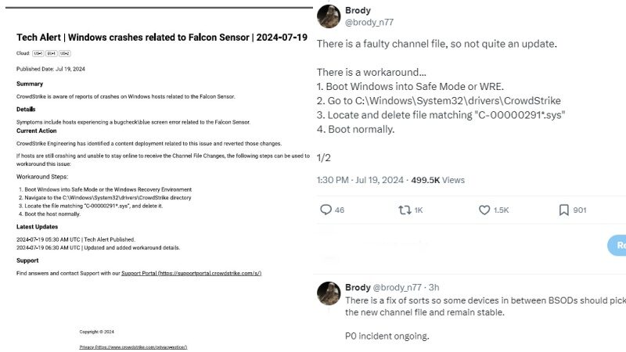Image resolution: width=626 pixels, height=352 pixels.
Task: Select the EU-1 cloud tag
Action: pos(52,53)
